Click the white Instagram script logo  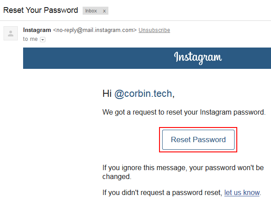point(198,58)
